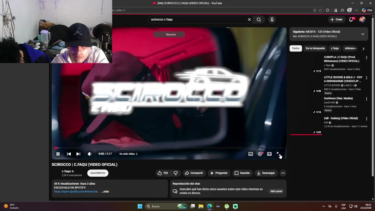
Task: Subscribe with the Suscribirme button
Action: coord(98,173)
